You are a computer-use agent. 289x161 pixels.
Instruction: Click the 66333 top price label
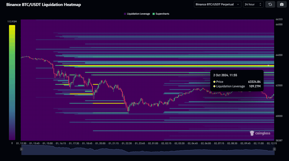(279, 19)
